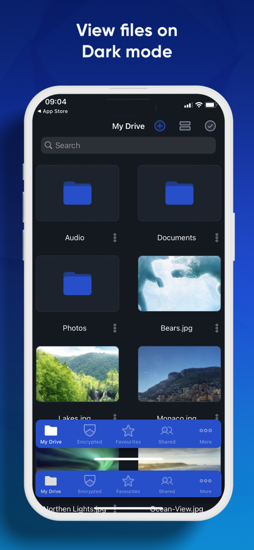The image size is (254, 550).
Task: Switch to list view layout icon
Action: (185, 126)
